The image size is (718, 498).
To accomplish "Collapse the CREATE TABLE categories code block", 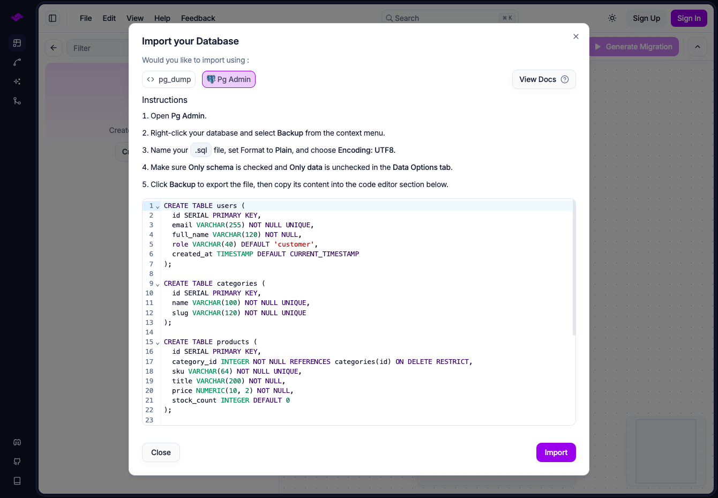I will (158, 284).
